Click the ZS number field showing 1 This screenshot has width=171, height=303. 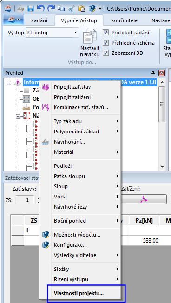25,200
